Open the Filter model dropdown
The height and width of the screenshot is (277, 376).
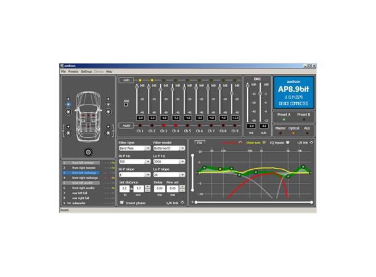[170, 148]
